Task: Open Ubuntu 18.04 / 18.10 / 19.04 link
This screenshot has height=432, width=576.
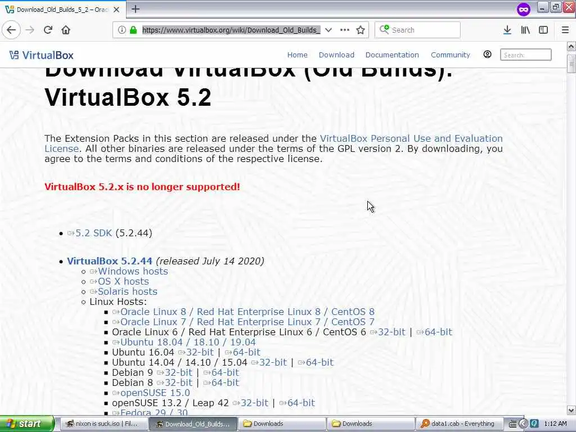Action: coord(184,343)
